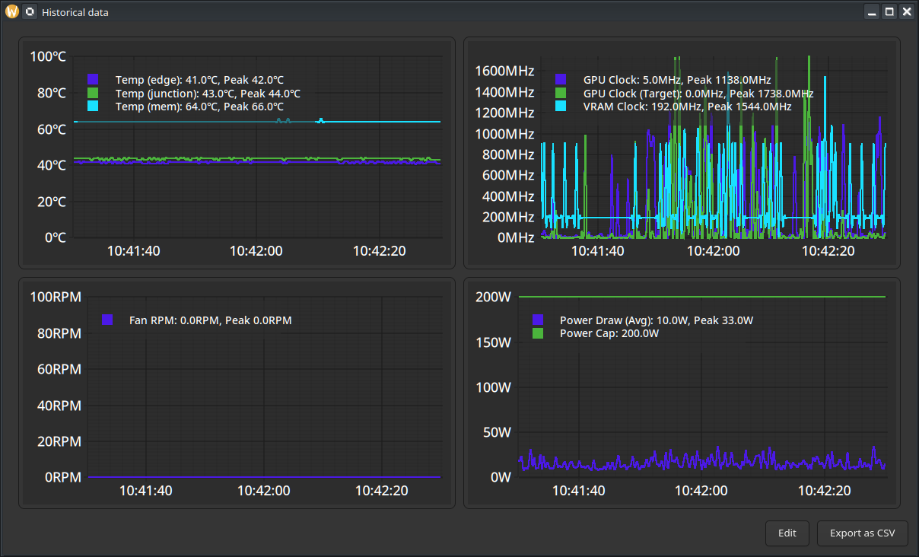Click the Power Cap: 200.0W legend label

point(609,333)
